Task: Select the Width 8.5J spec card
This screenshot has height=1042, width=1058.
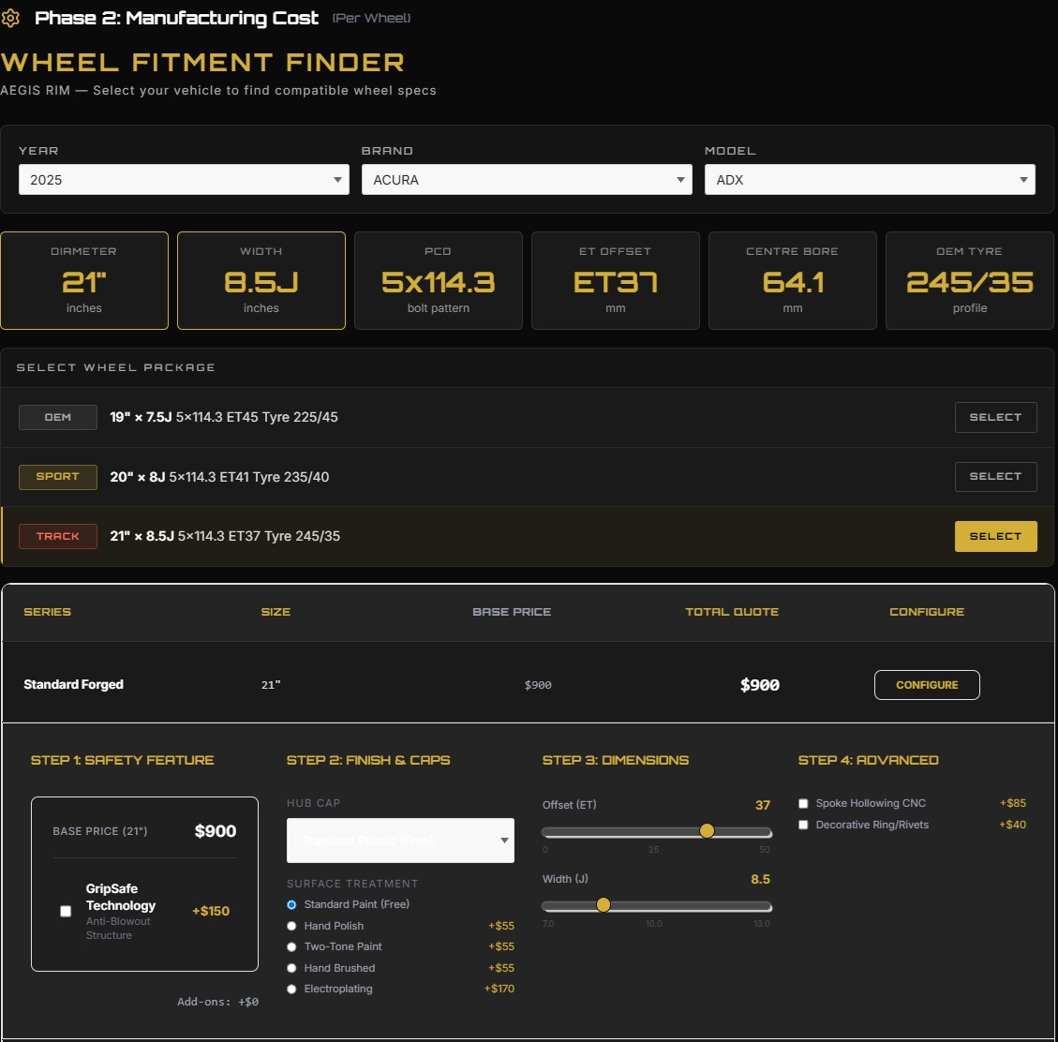Action: pos(261,281)
